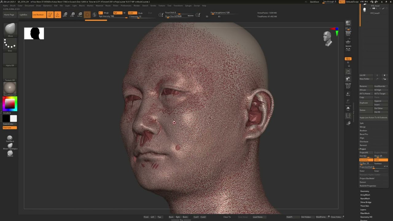The height and width of the screenshot is (221, 393).
Task: Activate Edit mode button
Action: [x=50, y=15]
